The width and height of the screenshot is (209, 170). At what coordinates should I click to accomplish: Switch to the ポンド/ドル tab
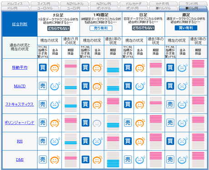pyautogui.click(x=104, y=8)
